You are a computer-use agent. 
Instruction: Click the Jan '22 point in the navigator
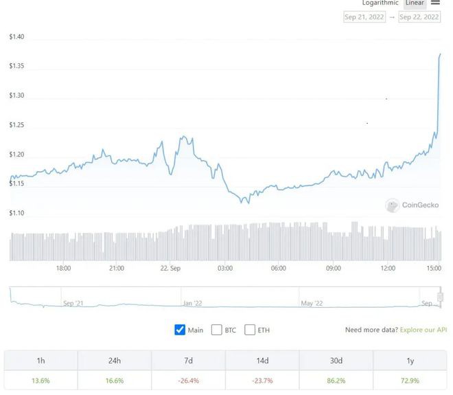(x=192, y=302)
